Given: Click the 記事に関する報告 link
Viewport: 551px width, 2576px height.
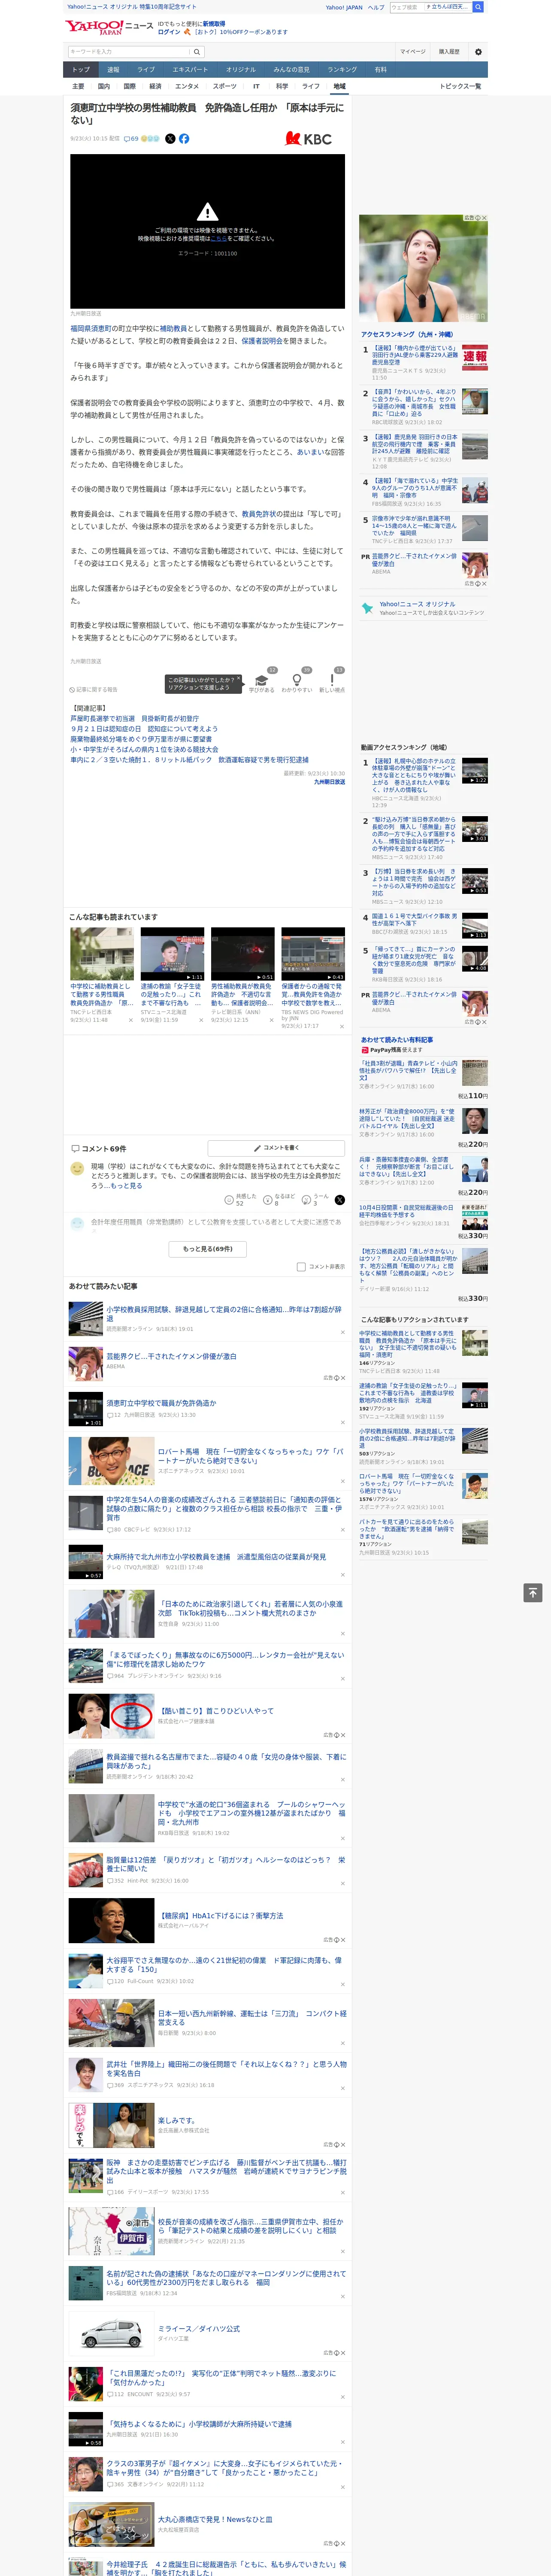Looking at the screenshot, I should click(x=94, y=689).
